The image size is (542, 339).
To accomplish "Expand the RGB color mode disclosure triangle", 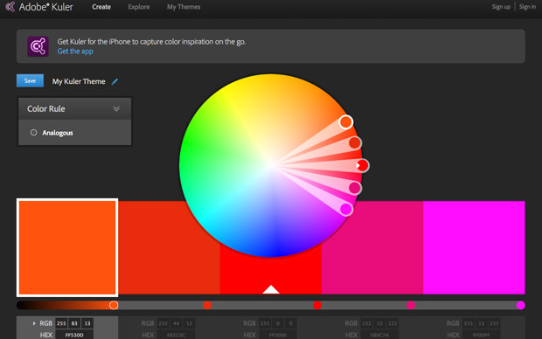I will [x=34, y=323].
